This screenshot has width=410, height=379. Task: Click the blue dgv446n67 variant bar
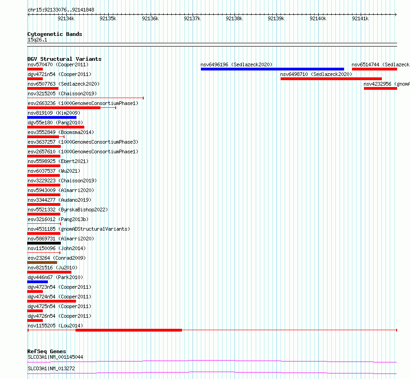[38, 282]
